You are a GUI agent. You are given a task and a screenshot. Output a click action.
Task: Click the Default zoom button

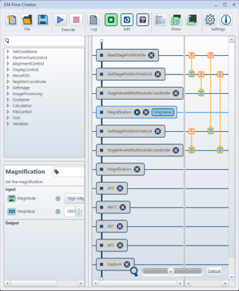(x=214, y=272)
